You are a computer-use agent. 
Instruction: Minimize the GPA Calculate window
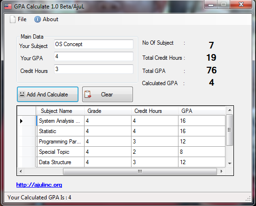211,5
